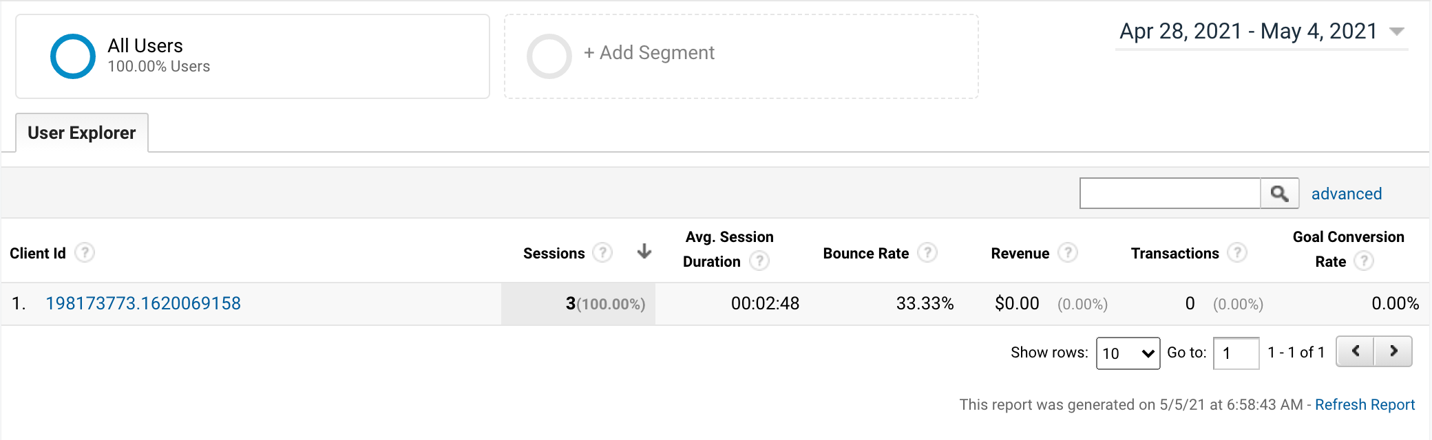Select the User Explorer tab

(82, 133)
